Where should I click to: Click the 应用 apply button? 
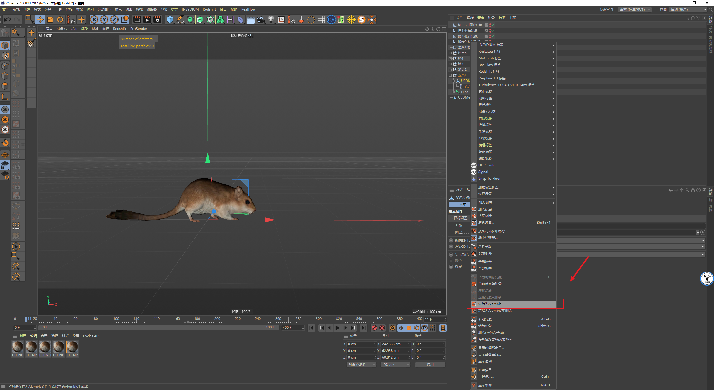pyautogui.click(x=430, y=365)
